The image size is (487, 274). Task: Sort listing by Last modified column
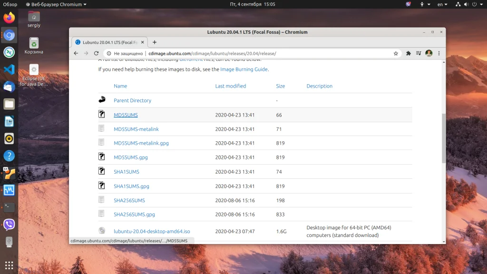231,86
